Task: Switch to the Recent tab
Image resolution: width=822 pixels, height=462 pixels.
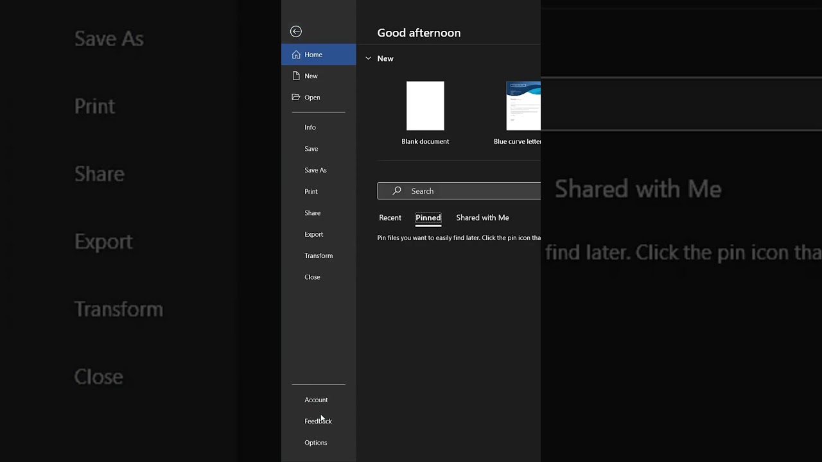Action: (390, 218)
